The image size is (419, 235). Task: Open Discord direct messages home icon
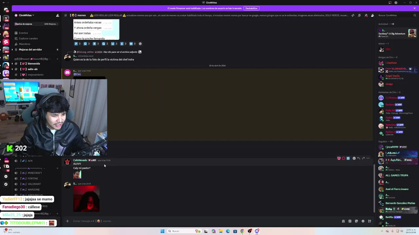pos(6,9)
